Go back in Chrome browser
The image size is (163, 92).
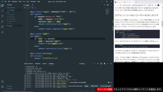(x=115, y=5)
